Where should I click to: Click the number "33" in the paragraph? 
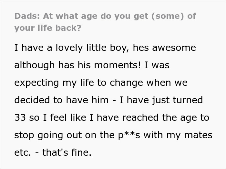coord(20,118)
